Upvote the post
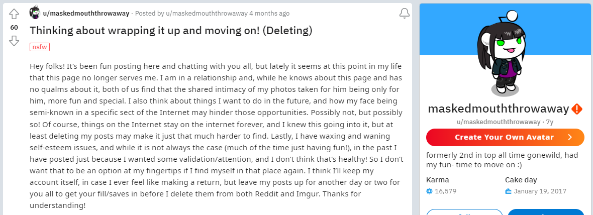This screenshot has height=215, width=593. [x=14, y=14]
